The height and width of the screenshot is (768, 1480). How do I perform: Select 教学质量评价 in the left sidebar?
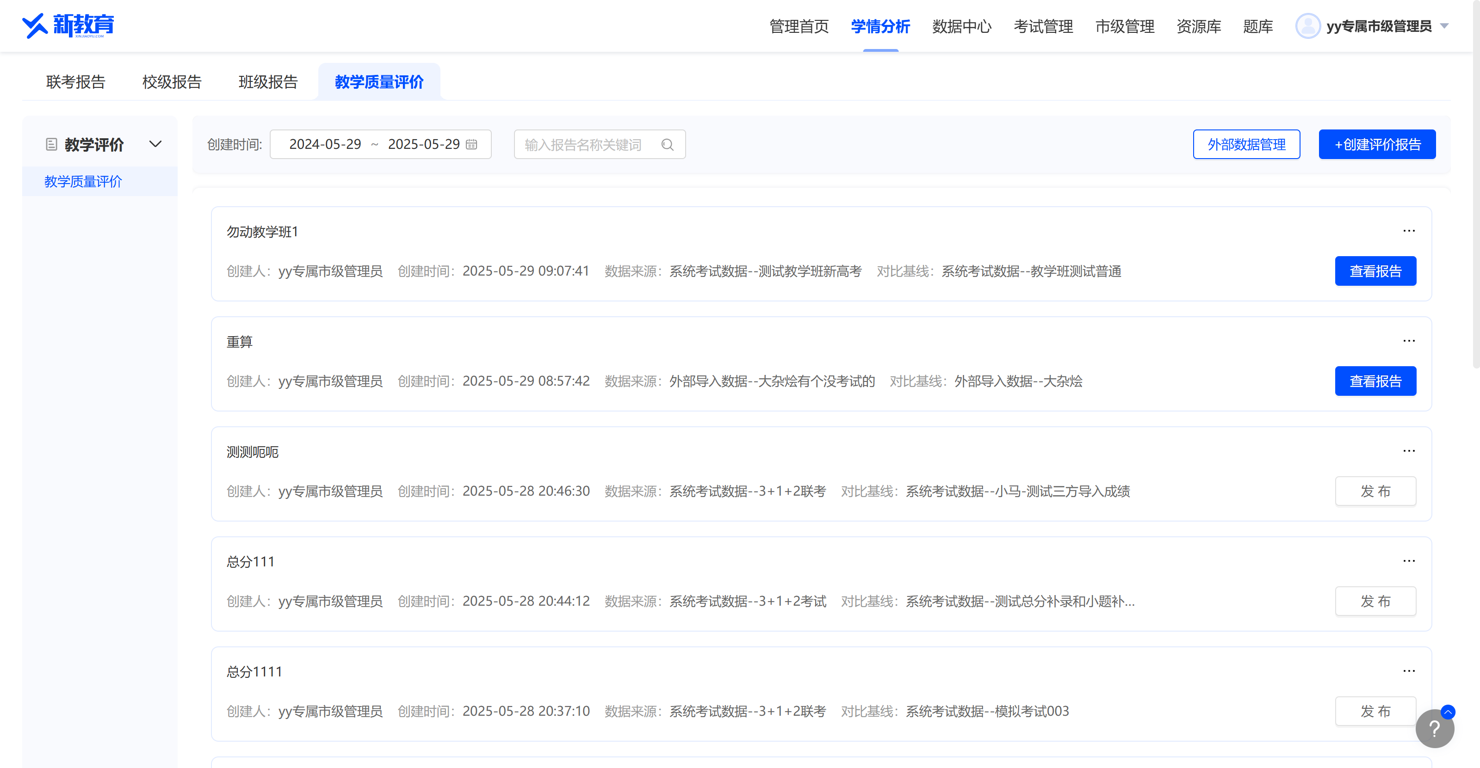click(99, 181)
